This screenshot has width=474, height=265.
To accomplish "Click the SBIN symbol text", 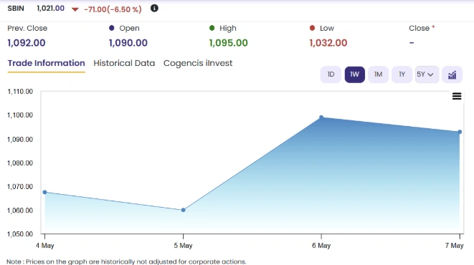I will [x=16, y=9].
